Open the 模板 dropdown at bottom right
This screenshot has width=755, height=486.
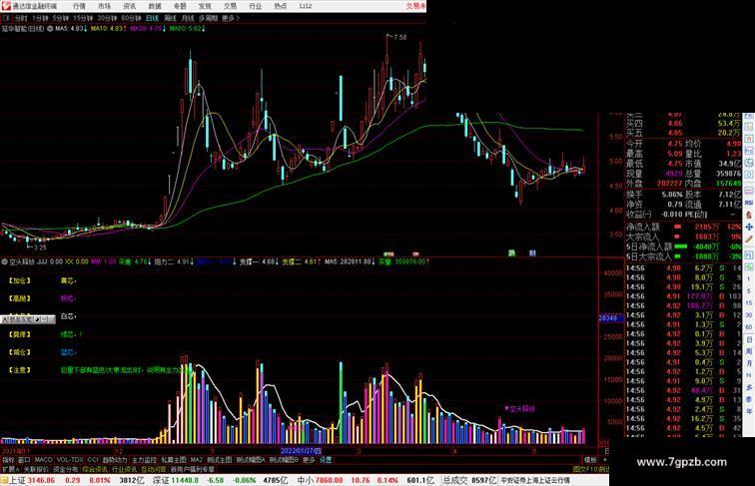click(590, 460)
